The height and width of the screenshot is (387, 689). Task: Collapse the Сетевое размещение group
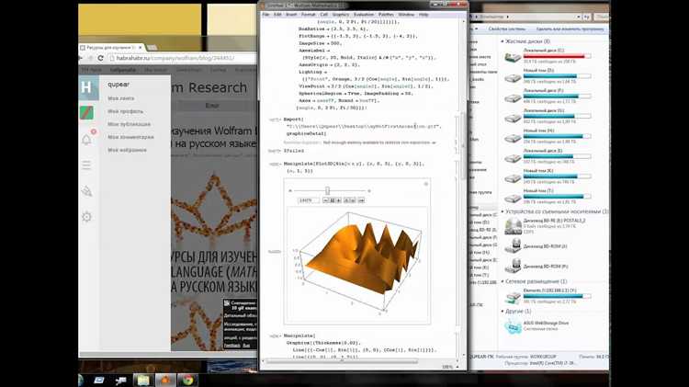(x=503, y=281)
